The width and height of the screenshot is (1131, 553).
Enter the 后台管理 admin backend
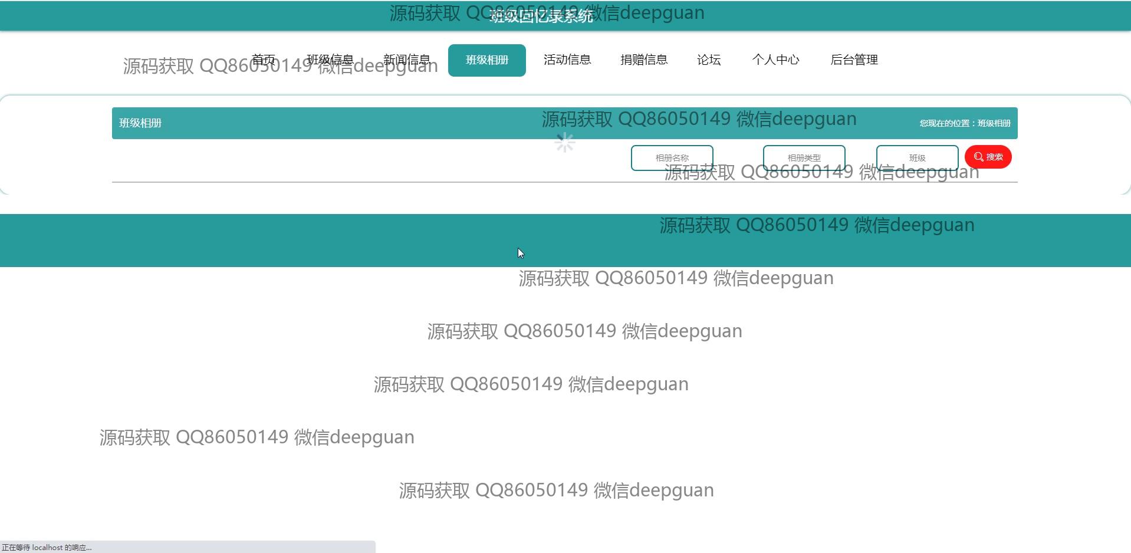pos(854,60)
